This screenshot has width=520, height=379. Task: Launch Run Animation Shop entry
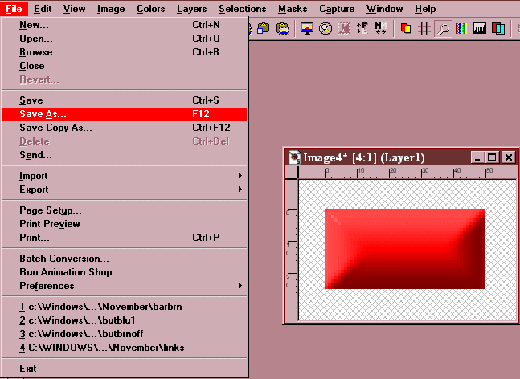tap(125, 272)
